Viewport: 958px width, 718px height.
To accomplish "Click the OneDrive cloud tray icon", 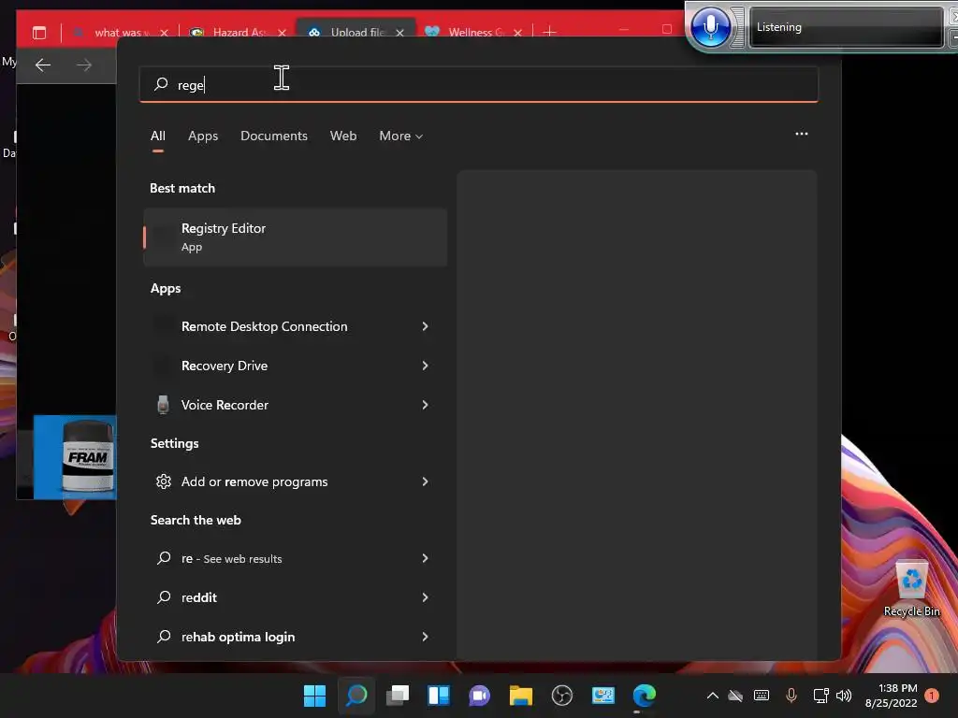I will [735, 696].
